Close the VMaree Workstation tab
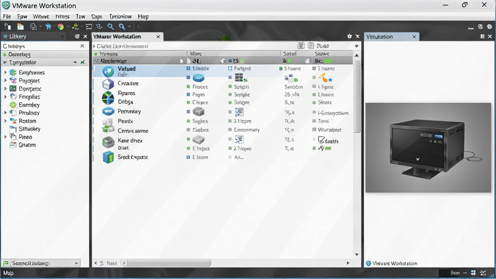496x279 pixels. click(158, 37)
